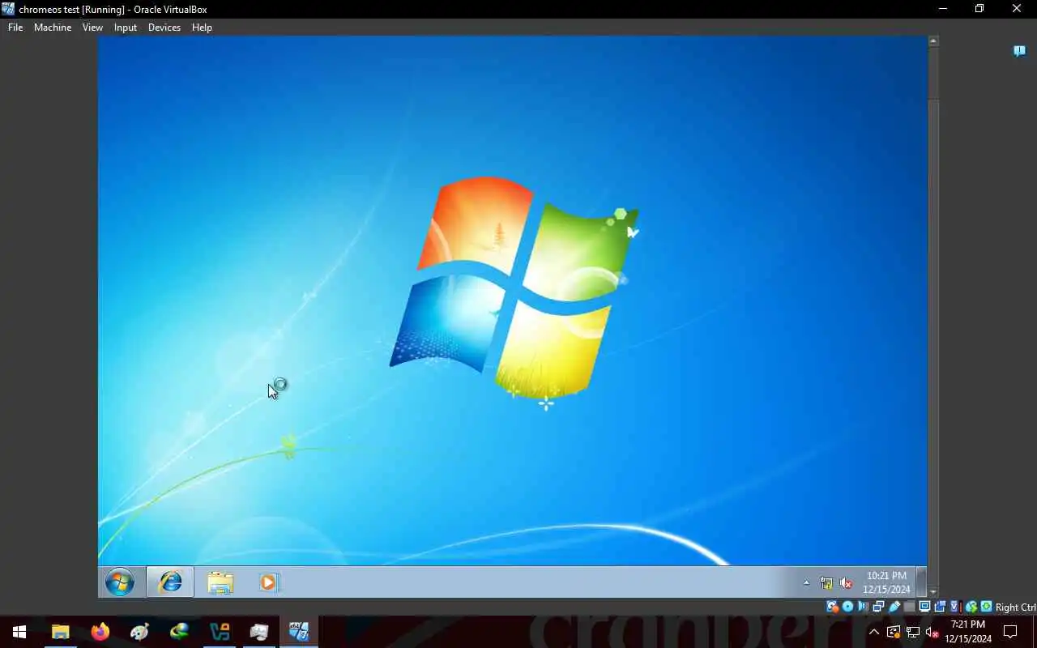Show hidden icons in Windows 7 tray
This screenshot has width=1037, height=648.
(806, 582)
